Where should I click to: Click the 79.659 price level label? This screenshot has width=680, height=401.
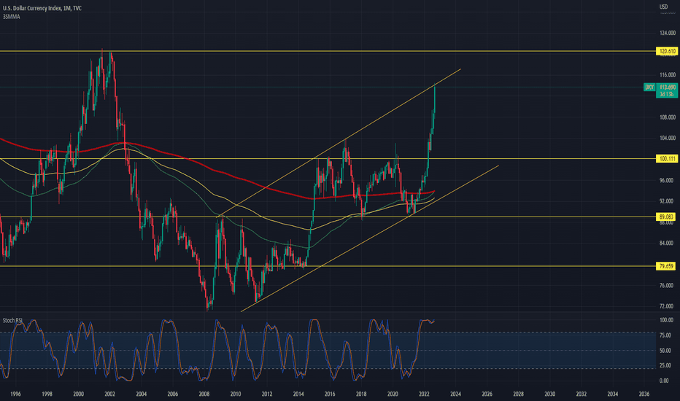point(666,266)
